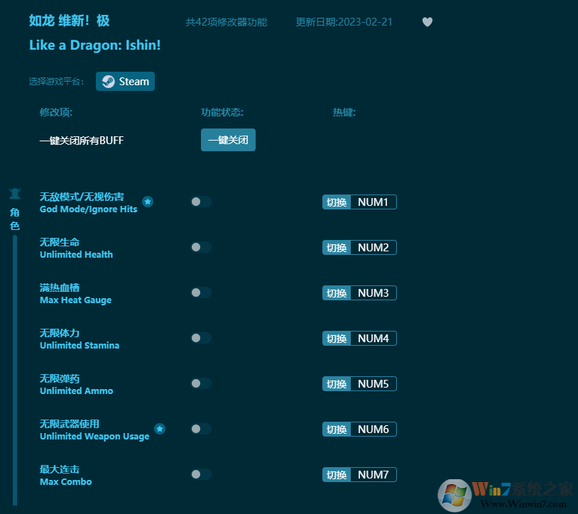
Task: Enable God Mode/Ignore Hits toggle
Action: 201,202
